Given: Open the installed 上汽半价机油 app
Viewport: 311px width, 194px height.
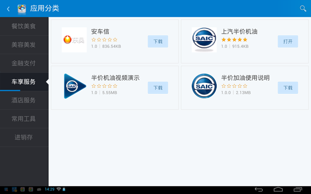Looking at the screenshot, I should click(x=288, y=41).
